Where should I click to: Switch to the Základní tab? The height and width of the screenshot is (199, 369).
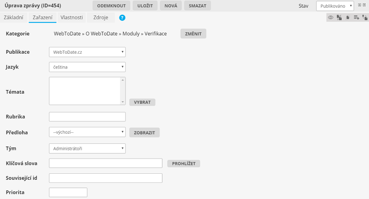point(13,17)
